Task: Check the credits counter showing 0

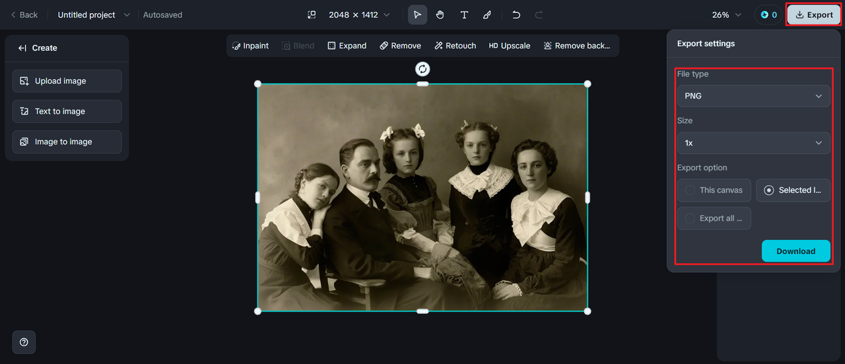Action: point(768,15)
